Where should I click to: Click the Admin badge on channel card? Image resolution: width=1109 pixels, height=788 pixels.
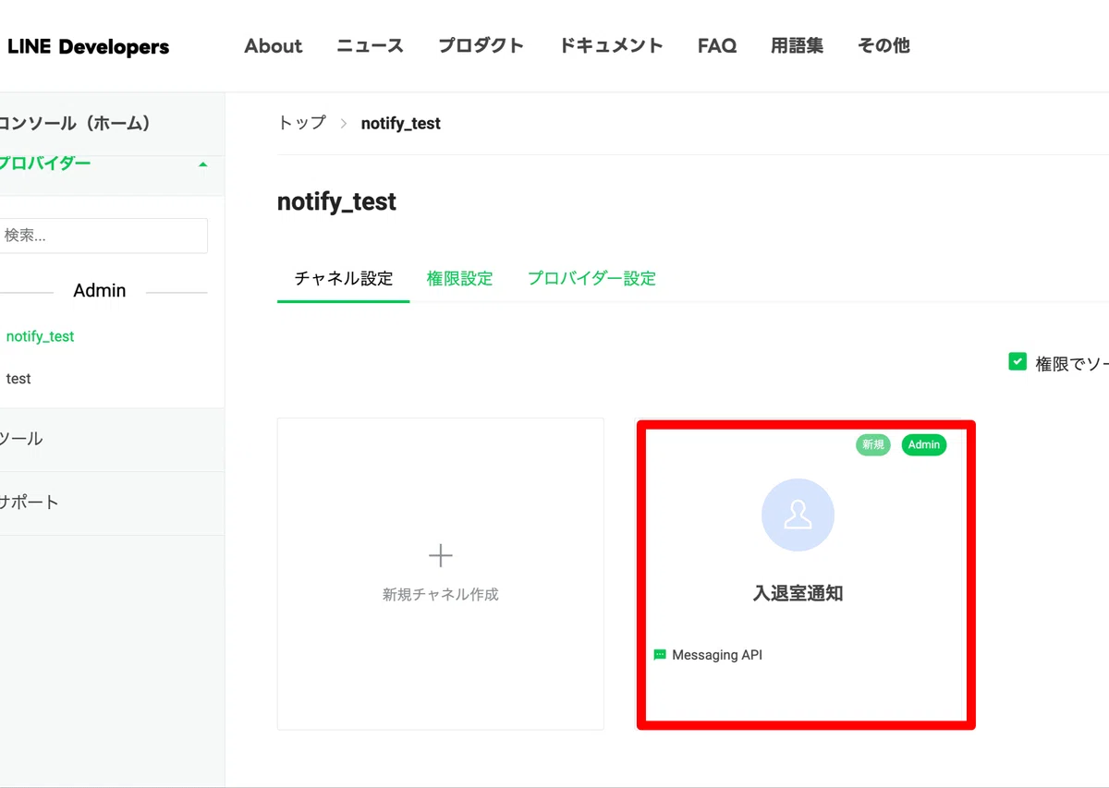[x=924, y=445]
